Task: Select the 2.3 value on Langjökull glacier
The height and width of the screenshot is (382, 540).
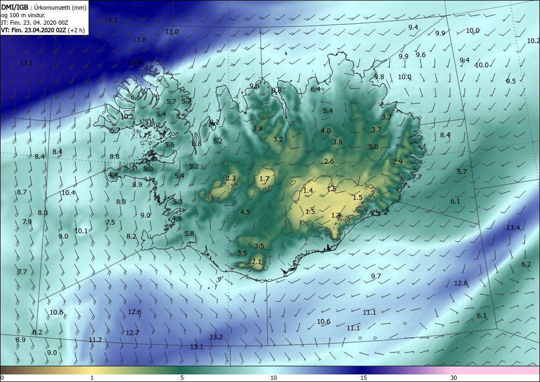Action: (231, 178)
